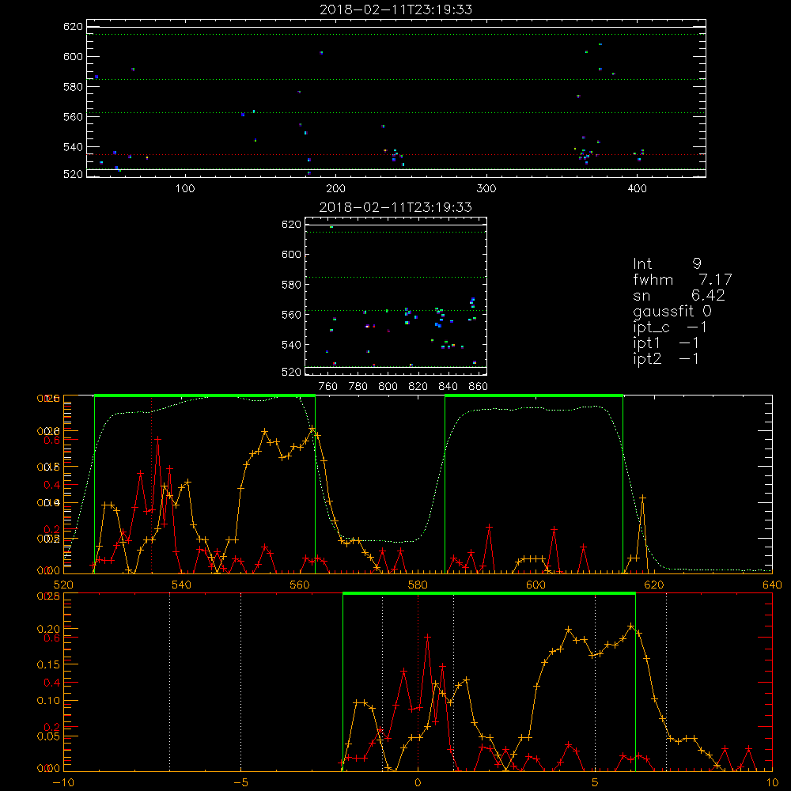The width and height of the screenshot is (791, 791).
Task: Click the red dotted line in top plot
Action: [396, 155]
